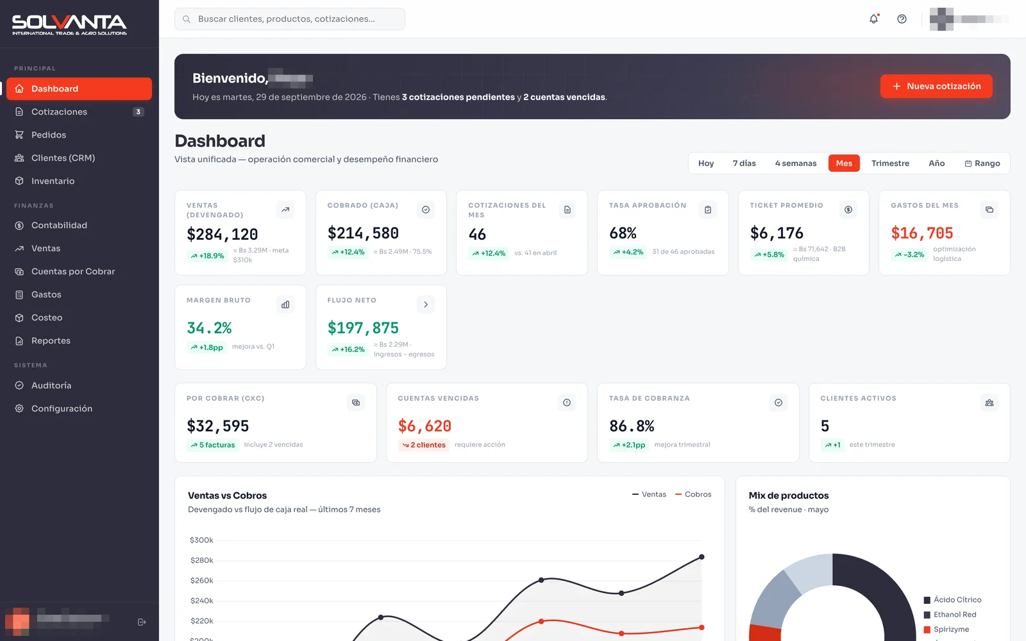Open the notifications bell
1026x641 pixels.
coord(873,19)
